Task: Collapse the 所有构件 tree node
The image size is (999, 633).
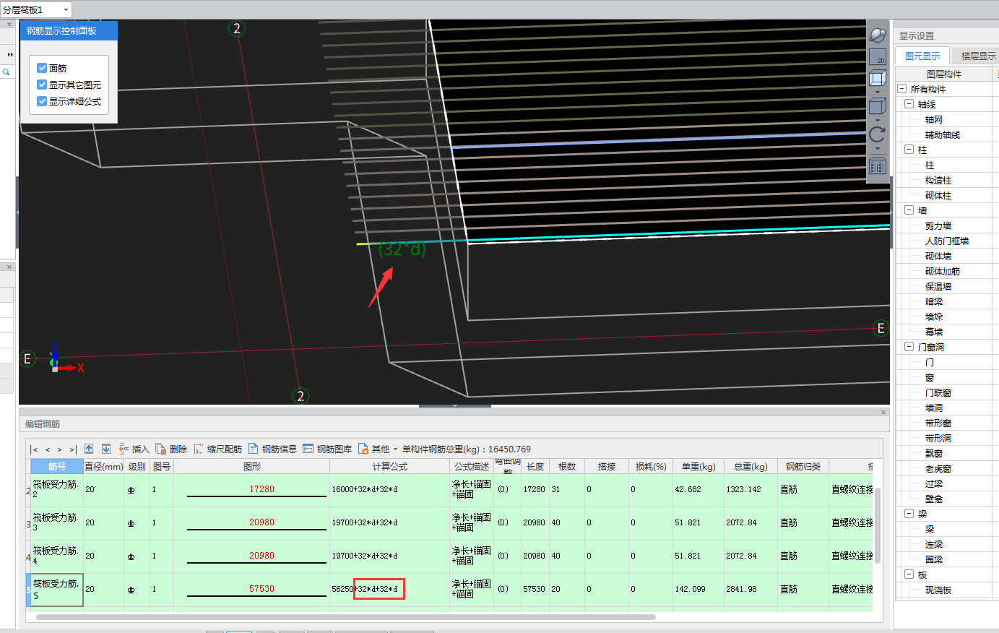Action: pos(901,89)
